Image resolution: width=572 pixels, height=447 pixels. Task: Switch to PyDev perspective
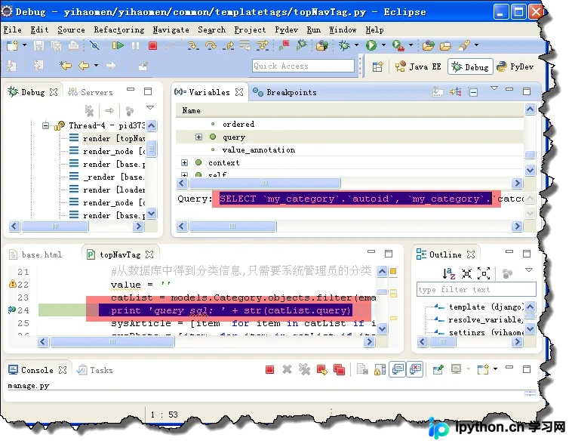click(515, 66)
